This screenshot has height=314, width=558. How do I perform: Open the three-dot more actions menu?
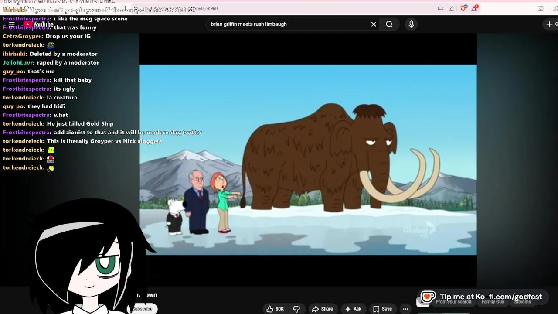pos(406,309)
